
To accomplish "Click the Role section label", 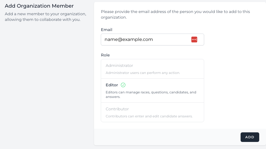I will coord(105,55).
